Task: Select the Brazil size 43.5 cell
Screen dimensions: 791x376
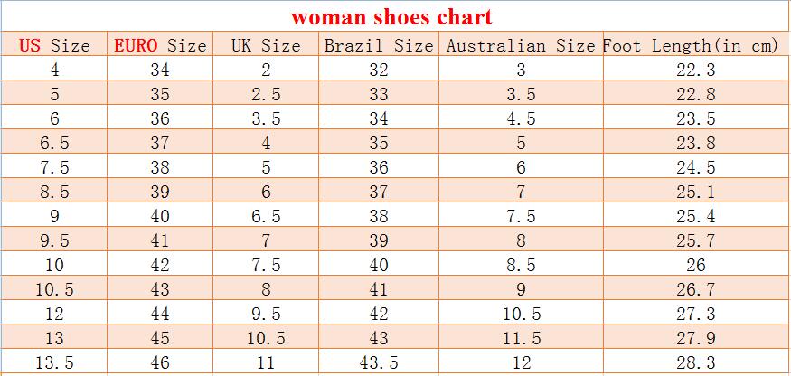Action: click(x=379, y=363)
